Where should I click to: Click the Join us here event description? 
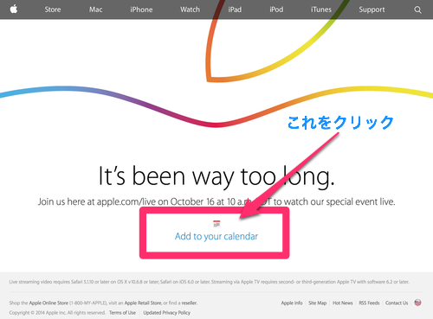(216, 201)
